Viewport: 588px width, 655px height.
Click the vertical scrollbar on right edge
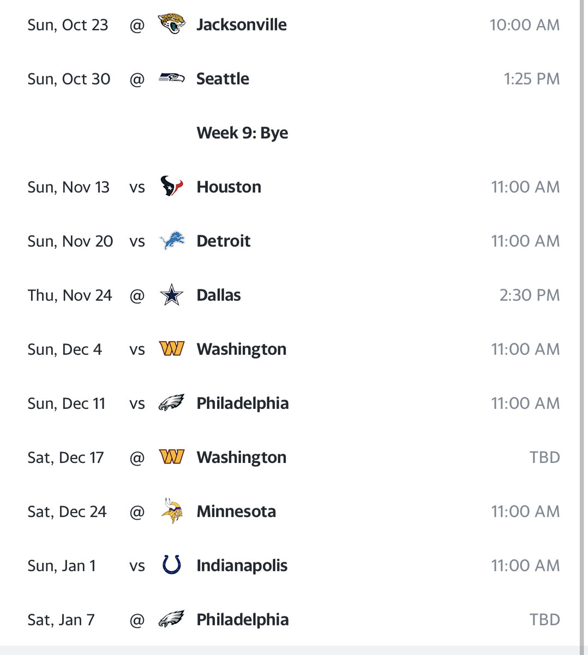click(581, 322)
